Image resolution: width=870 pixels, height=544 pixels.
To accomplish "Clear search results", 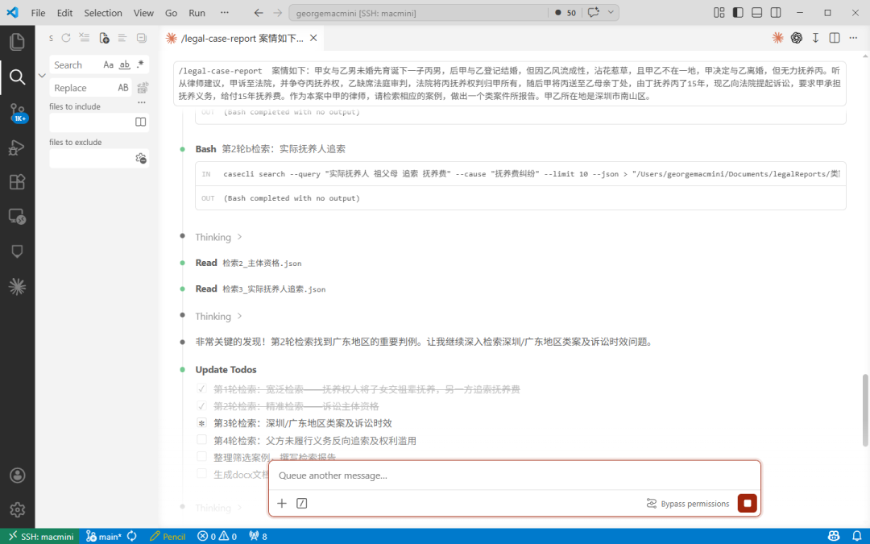I will point(85,38).
